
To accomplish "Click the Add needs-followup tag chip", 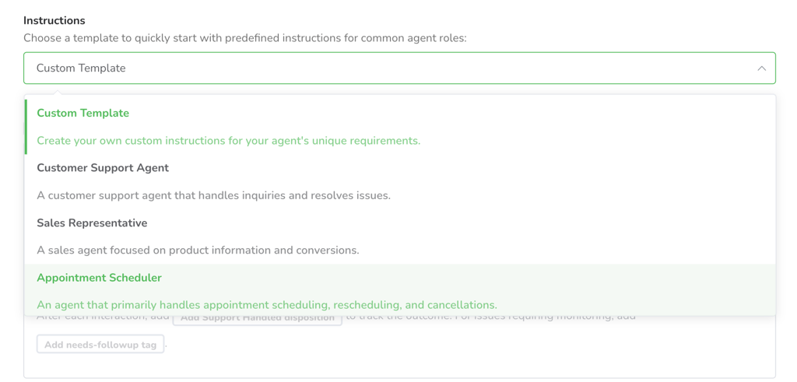I will [100, 345].
